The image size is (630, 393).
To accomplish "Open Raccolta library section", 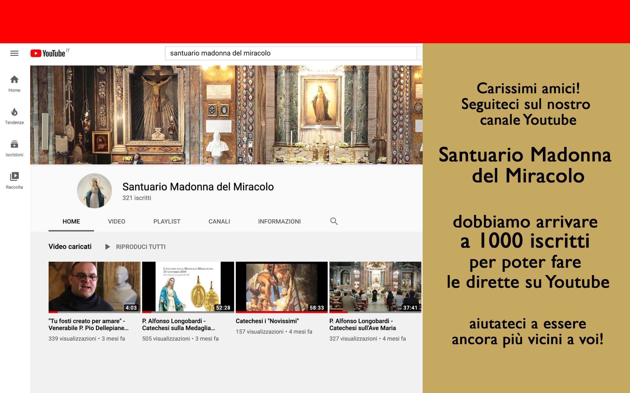I will tap(14, 181).
